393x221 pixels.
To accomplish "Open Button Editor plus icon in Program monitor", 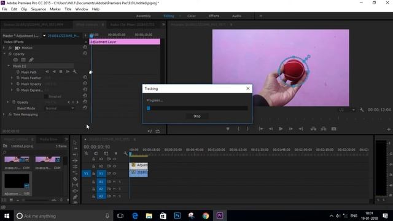I will tap(389, 130).
